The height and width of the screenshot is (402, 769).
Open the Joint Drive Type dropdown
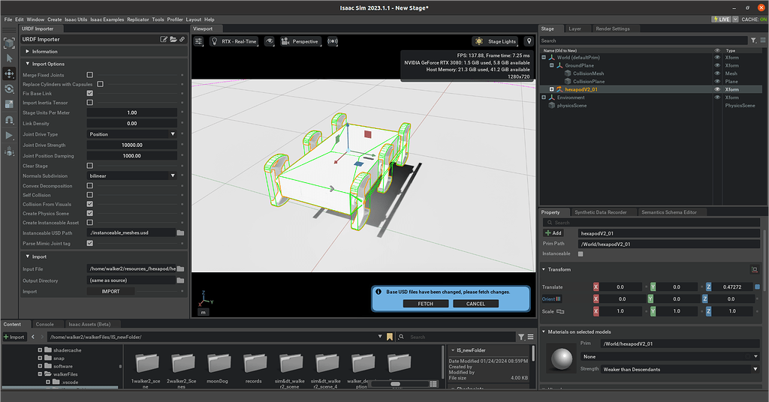point(131,134)
